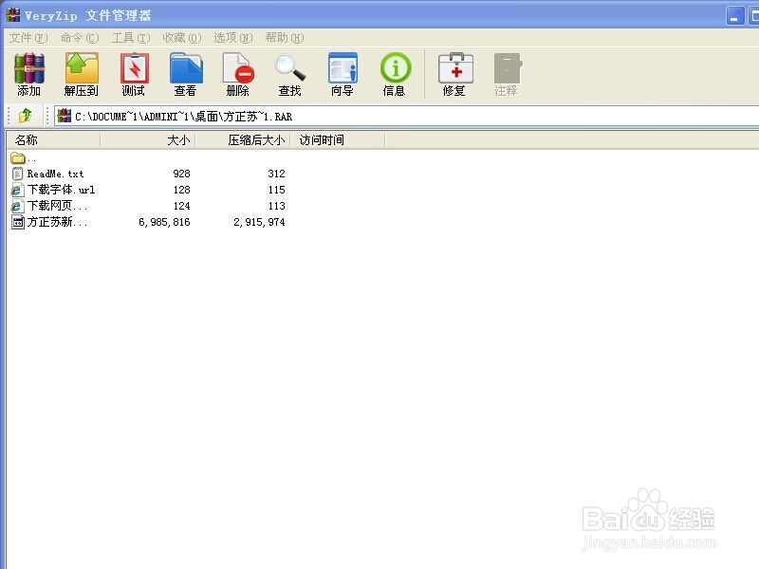Open the Commands (命令) menu
The image size is (759, 569).
[x=80, y=38]
